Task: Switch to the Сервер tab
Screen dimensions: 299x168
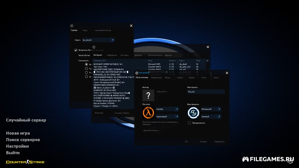Action: coord(74,30)
